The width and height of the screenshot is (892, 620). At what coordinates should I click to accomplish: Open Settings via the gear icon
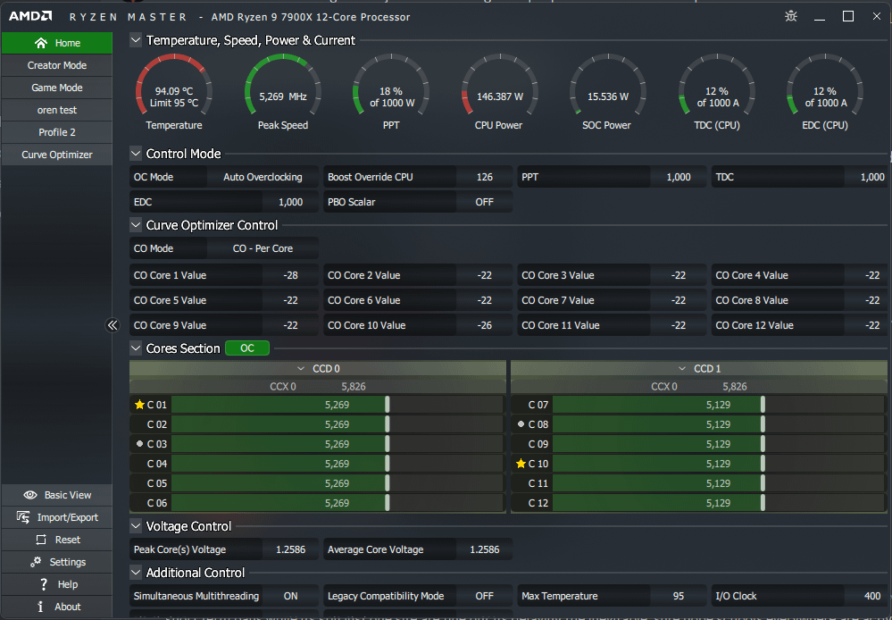click(36, 562)
